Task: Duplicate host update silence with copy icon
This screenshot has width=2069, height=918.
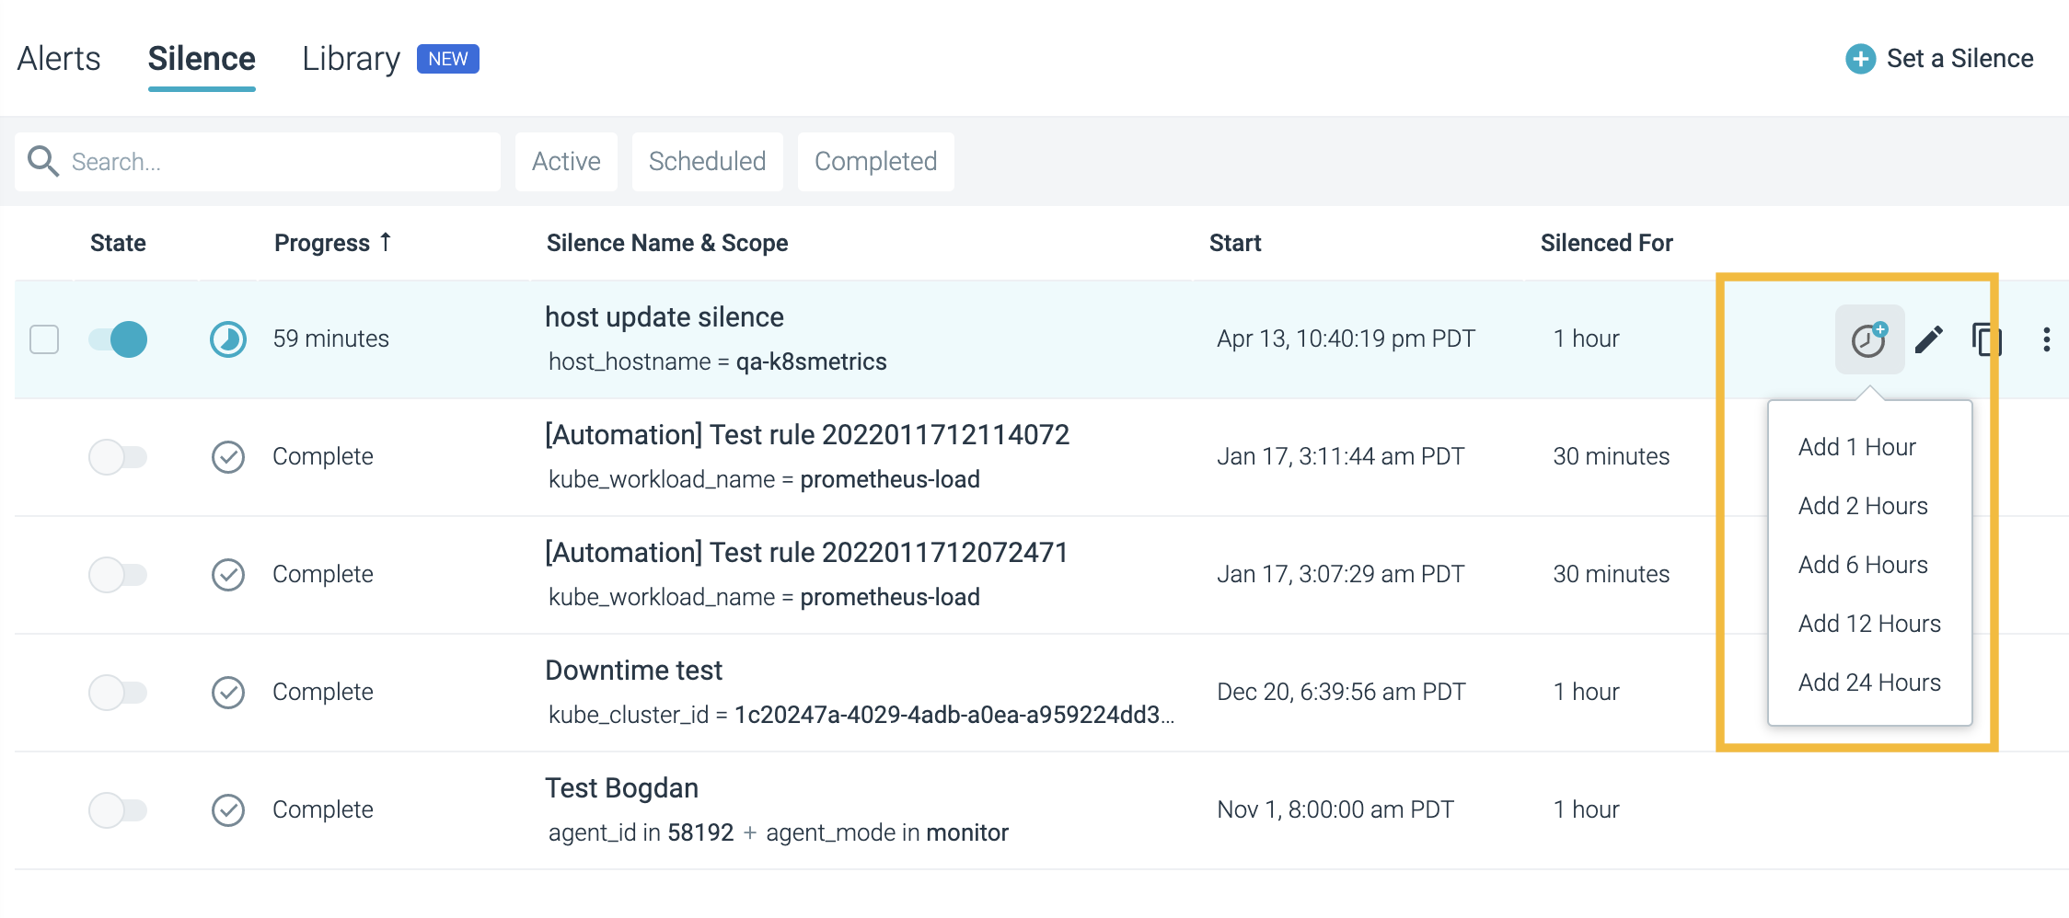Action: click(1986, 339)
